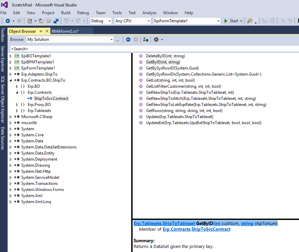Open Object Browser Settings gear icon

[x=156, y=39]
